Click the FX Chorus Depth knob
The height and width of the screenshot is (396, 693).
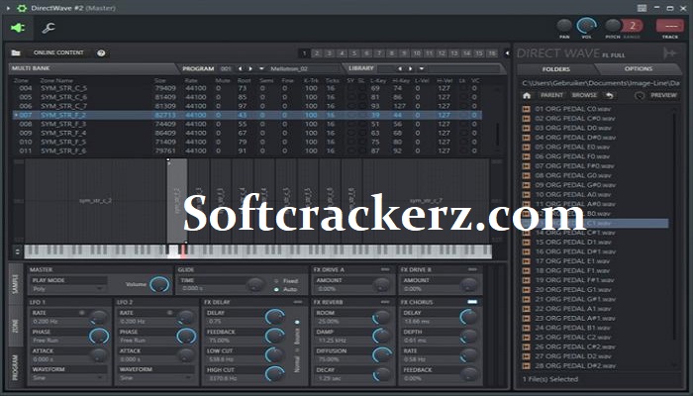click(468, 336)
